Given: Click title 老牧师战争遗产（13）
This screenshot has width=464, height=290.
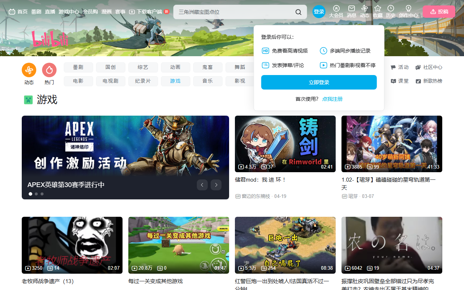Looking at the screenshot, I should 48,281.
